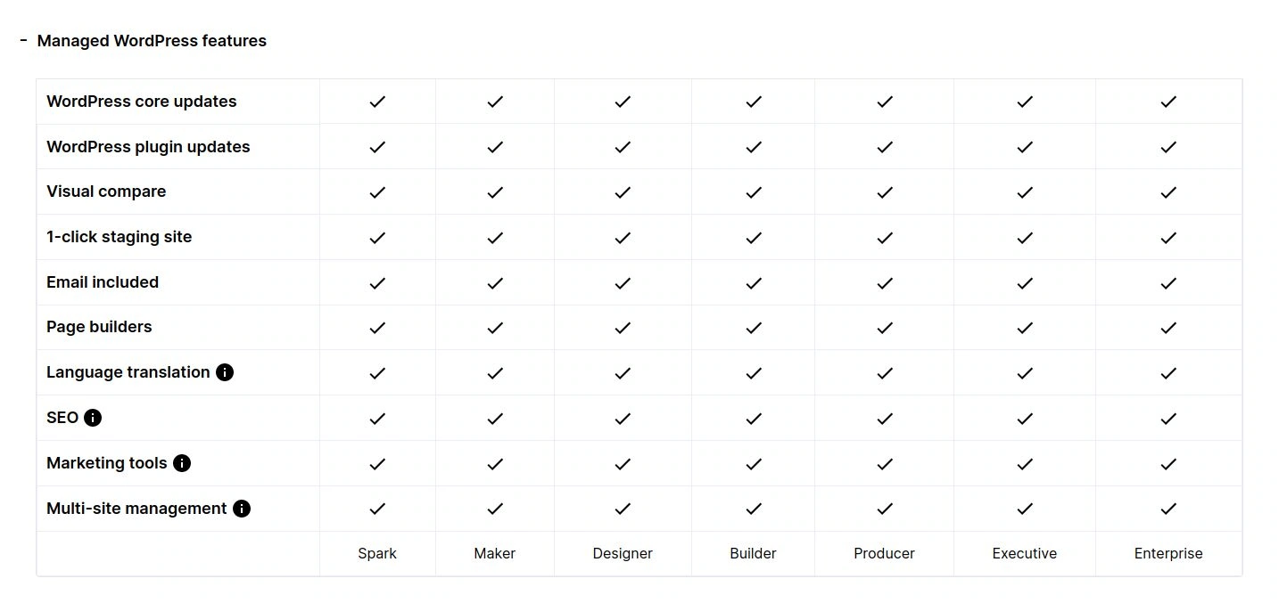The image size is (1279, 603).
Task: Click the Maker plan label
Action: click(495, 553)
